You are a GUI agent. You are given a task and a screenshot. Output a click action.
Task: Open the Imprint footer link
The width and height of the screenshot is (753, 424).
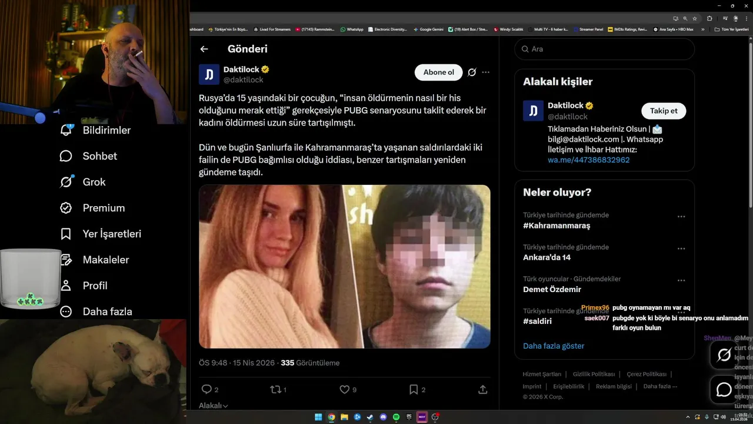point(532,386)
